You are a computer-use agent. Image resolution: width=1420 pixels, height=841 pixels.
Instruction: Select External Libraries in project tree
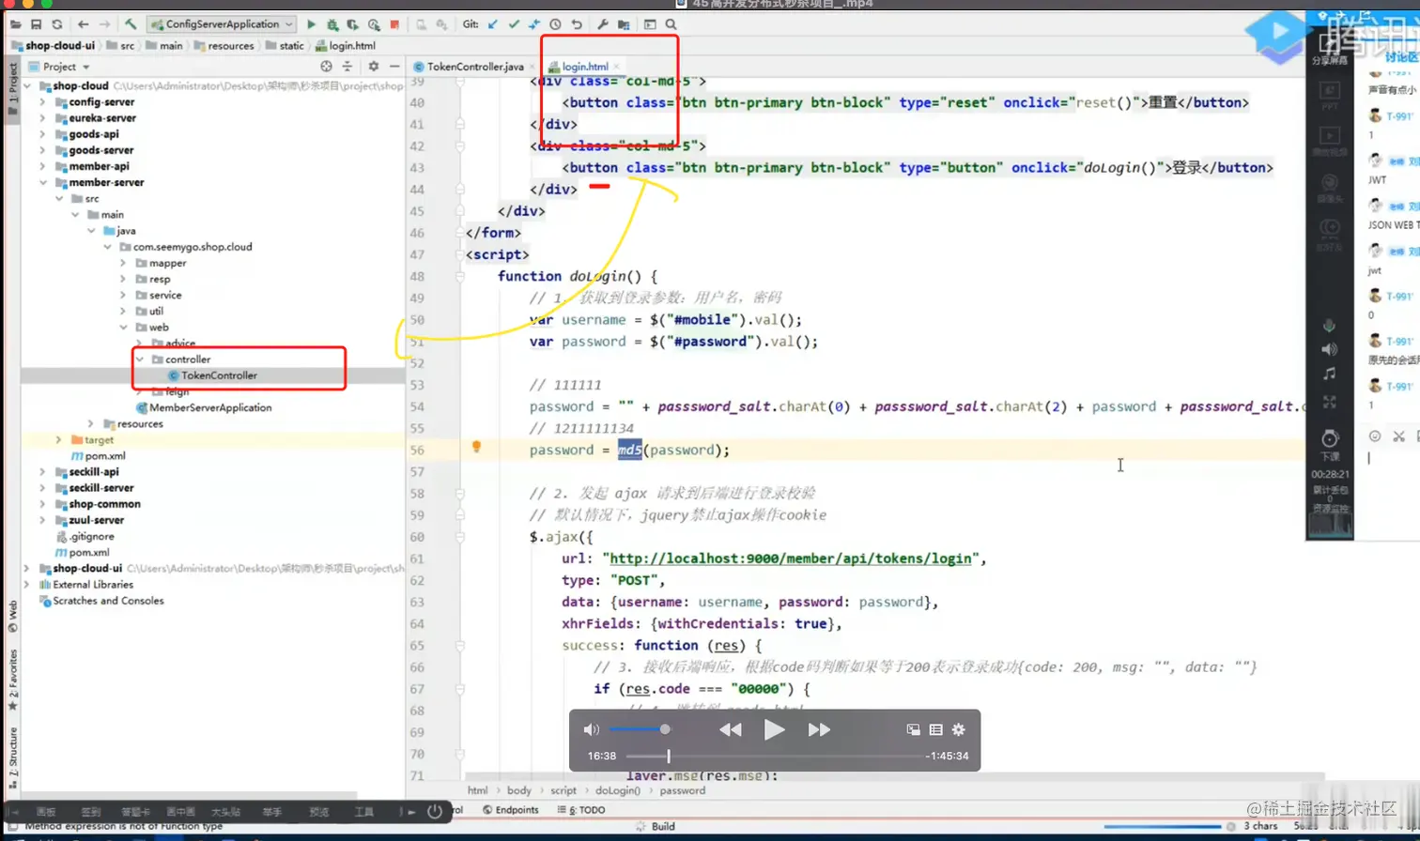(x=85, y=585)
